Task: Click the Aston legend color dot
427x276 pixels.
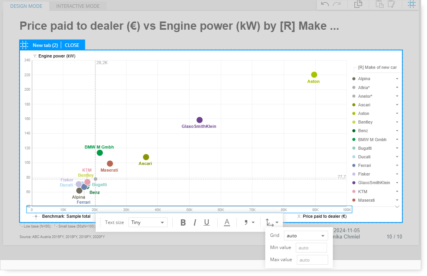Action: [x=354, y=113]
